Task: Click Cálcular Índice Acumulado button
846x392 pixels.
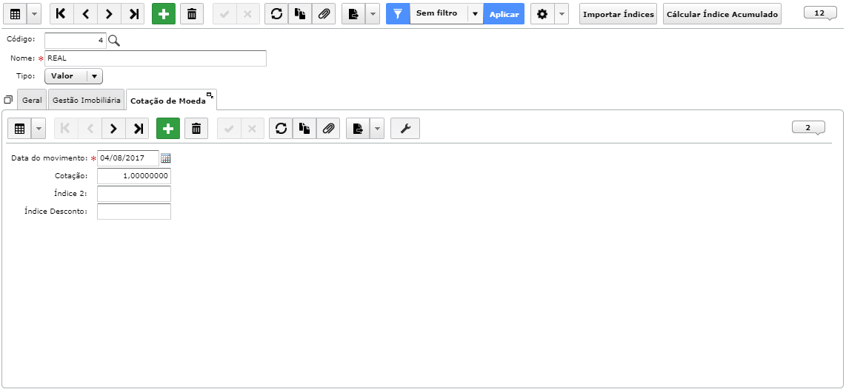Action: [722, 15]
